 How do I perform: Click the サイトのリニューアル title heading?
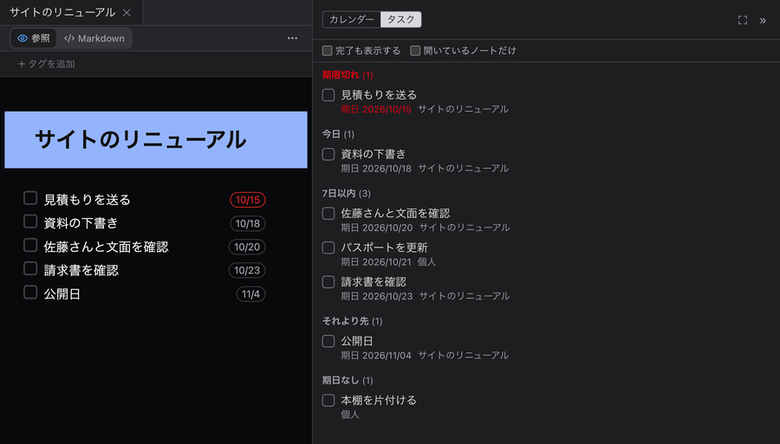click(x=140, y=139)
